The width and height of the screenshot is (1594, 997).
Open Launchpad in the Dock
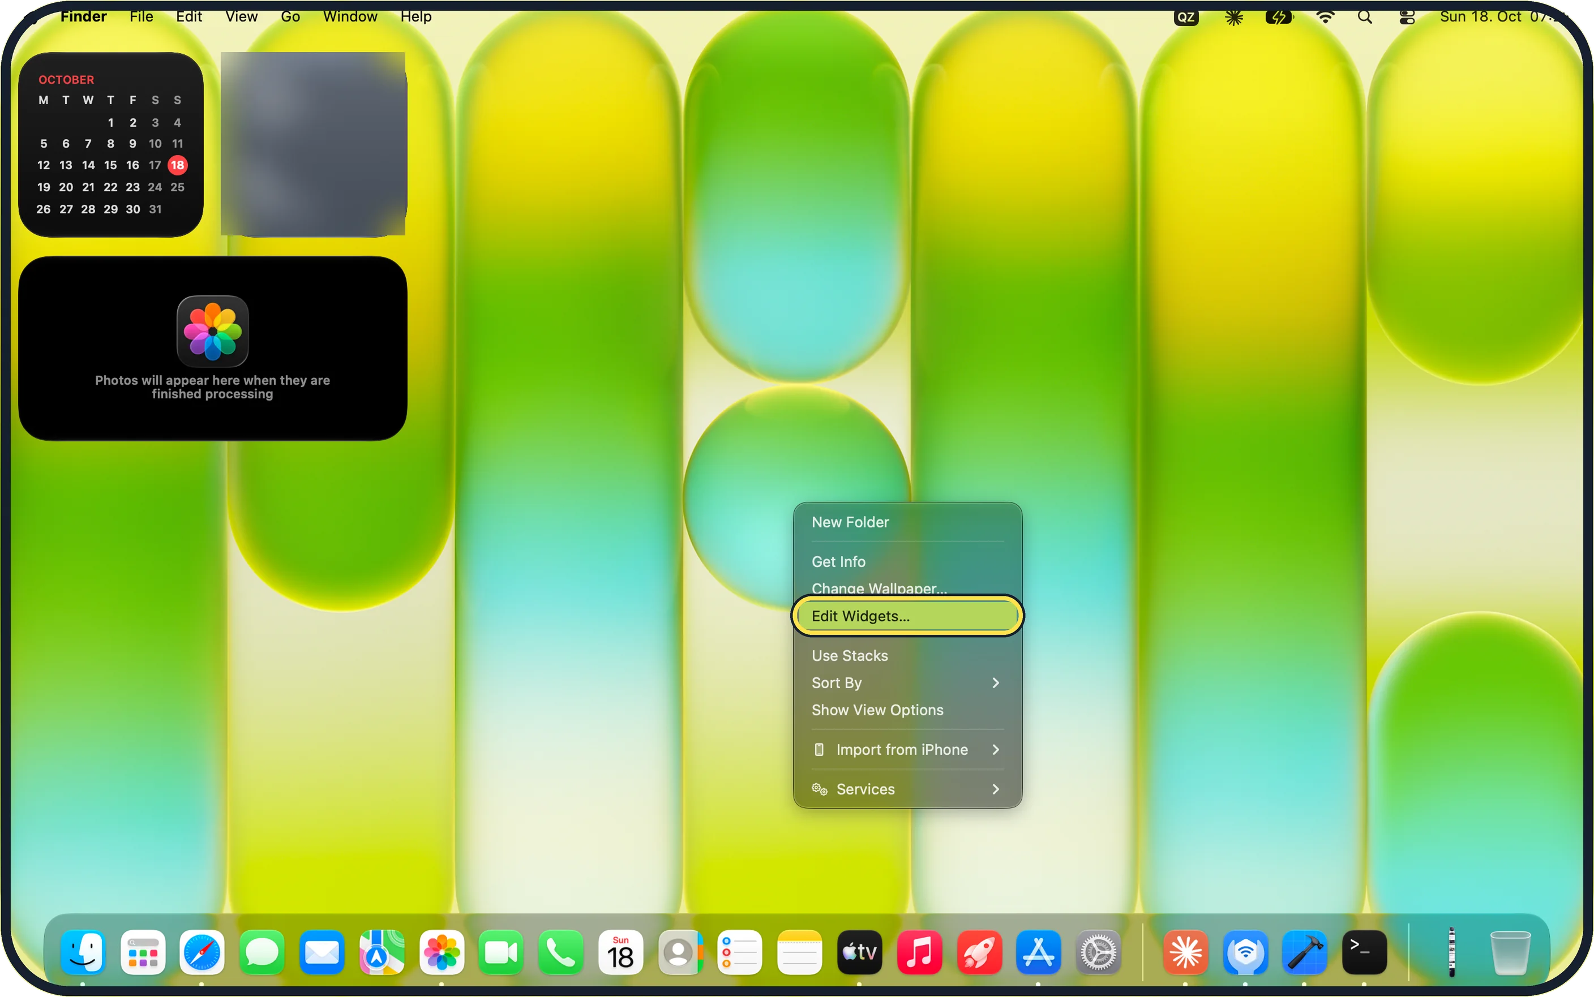pyautogui.click(x=143, y=952)
